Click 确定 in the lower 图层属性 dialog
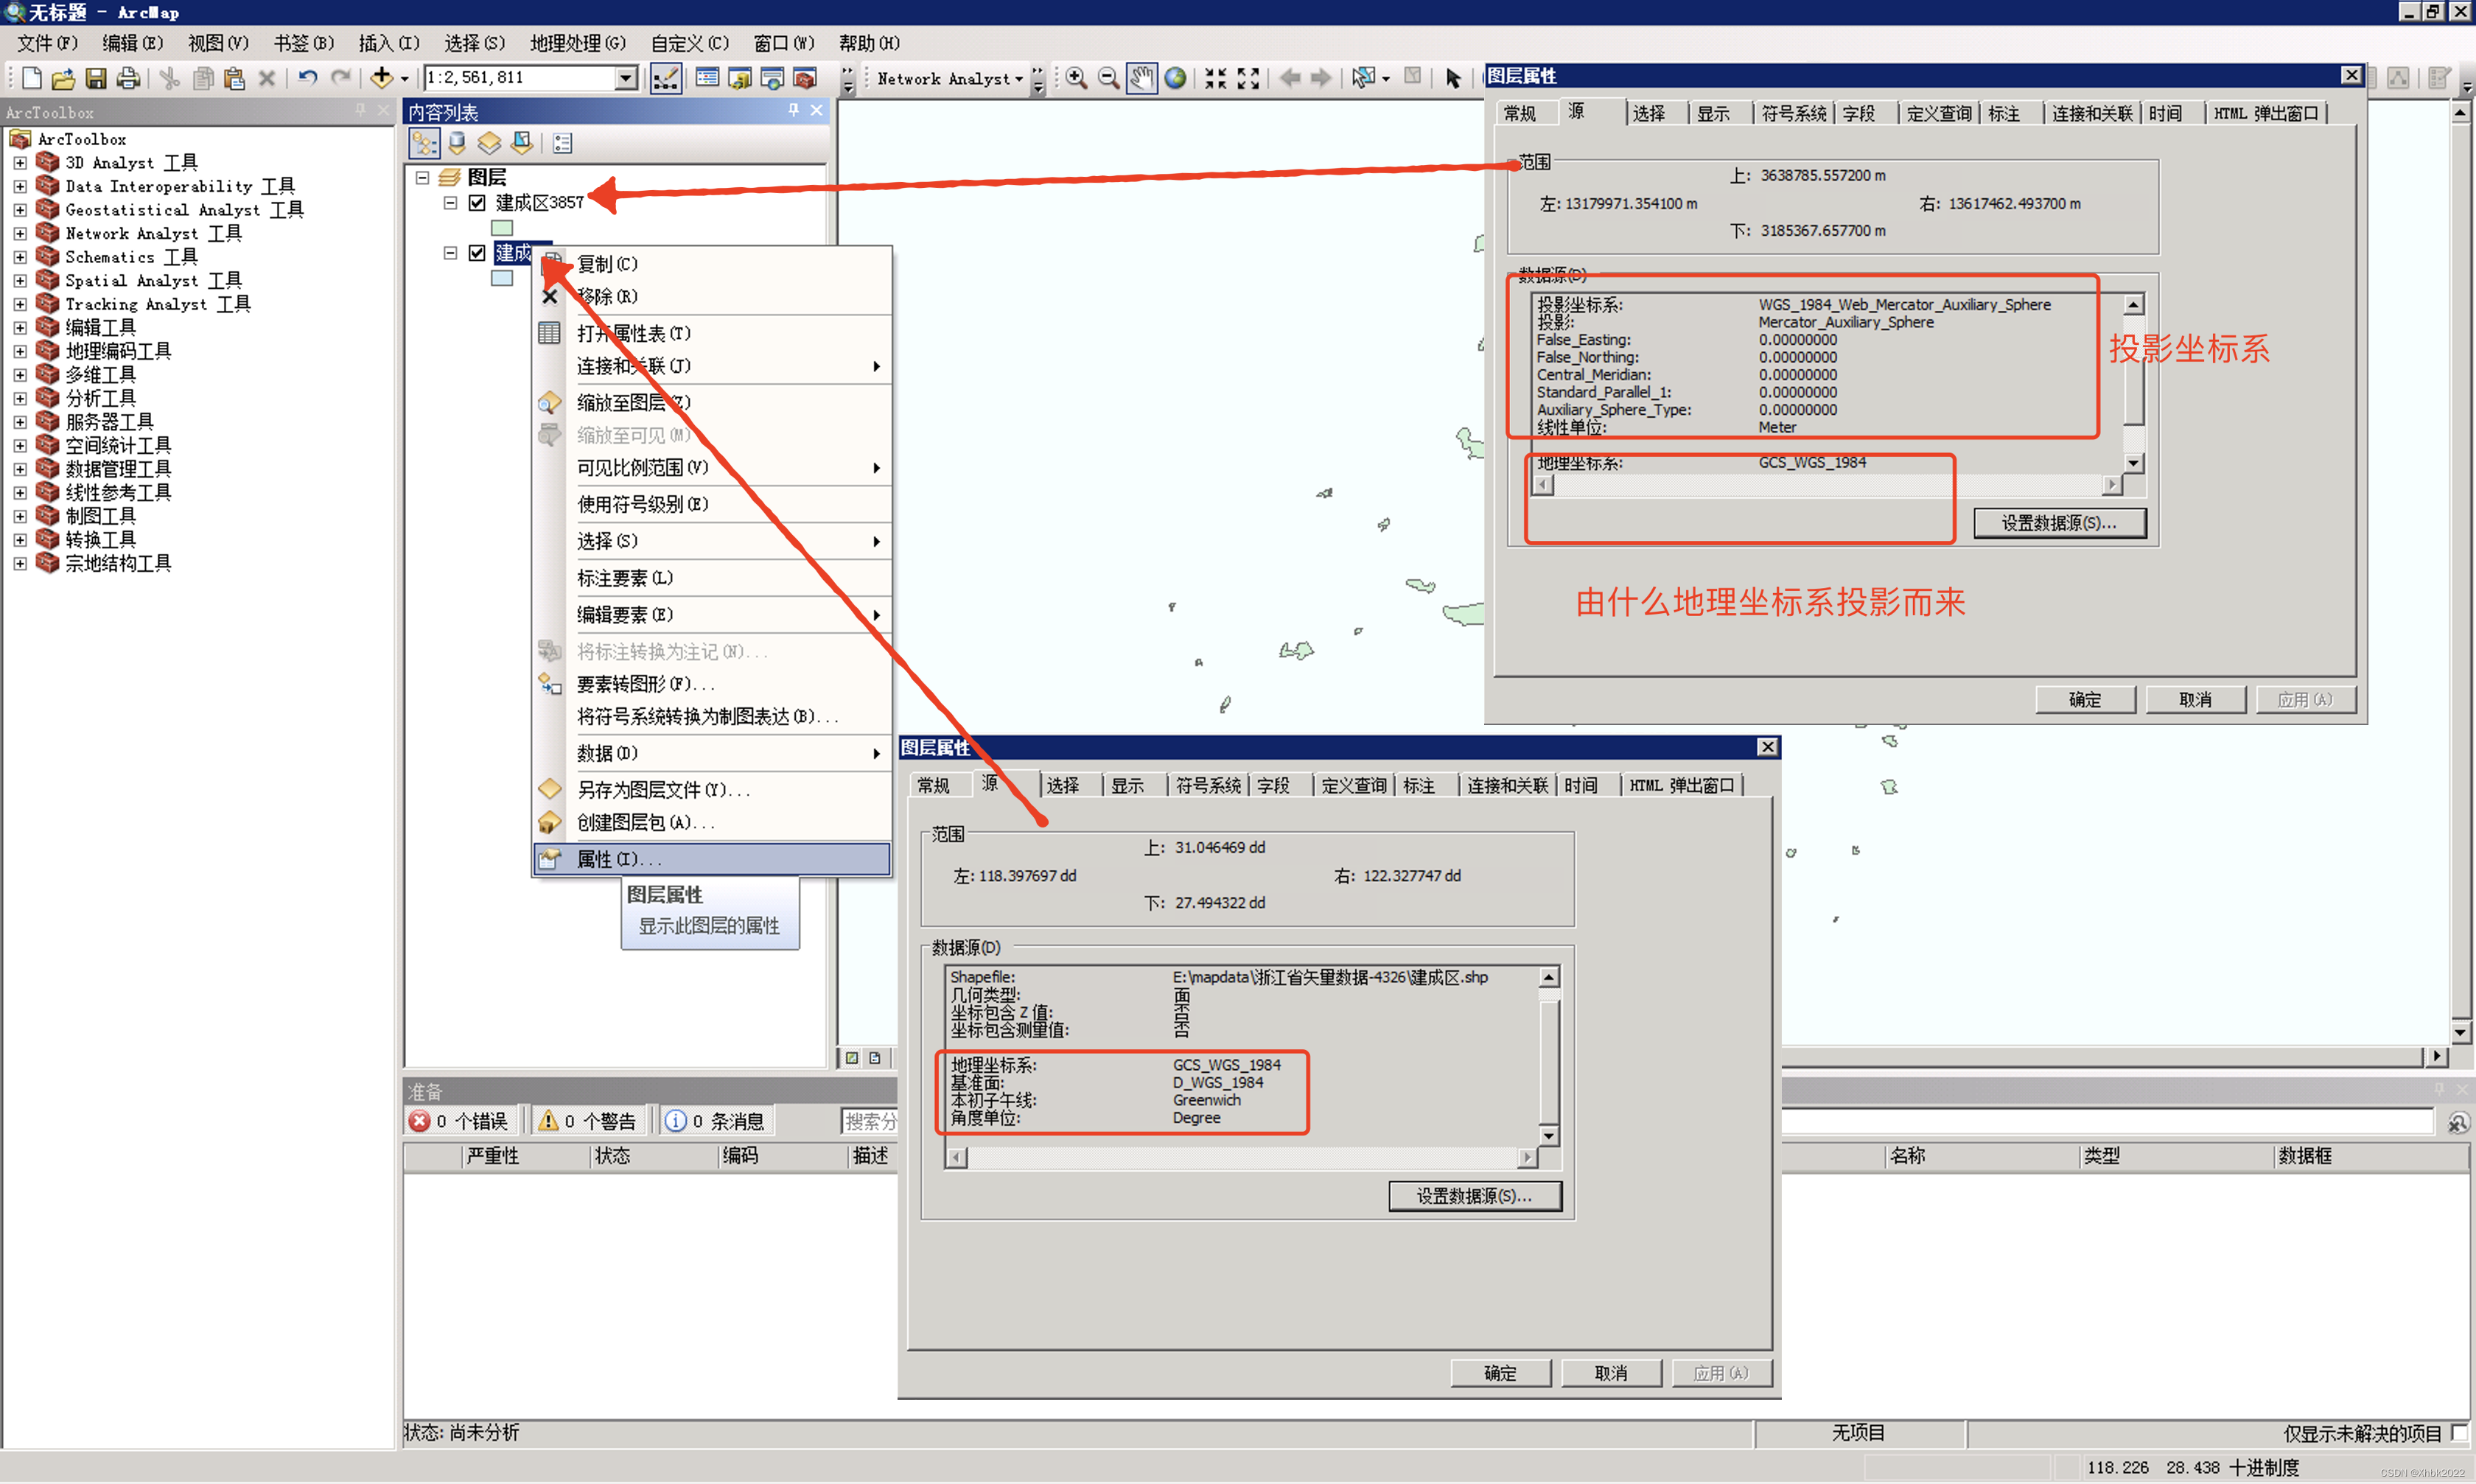The width and height of the screenshot is (2476, 1484). (1500, 1373)
